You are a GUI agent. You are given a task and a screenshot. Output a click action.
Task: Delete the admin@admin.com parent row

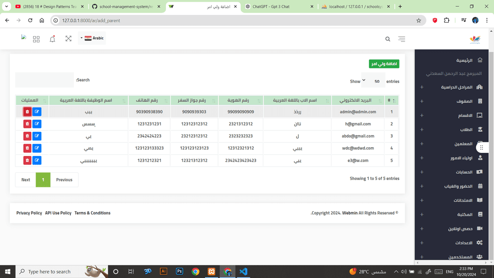tap(27, 111)
